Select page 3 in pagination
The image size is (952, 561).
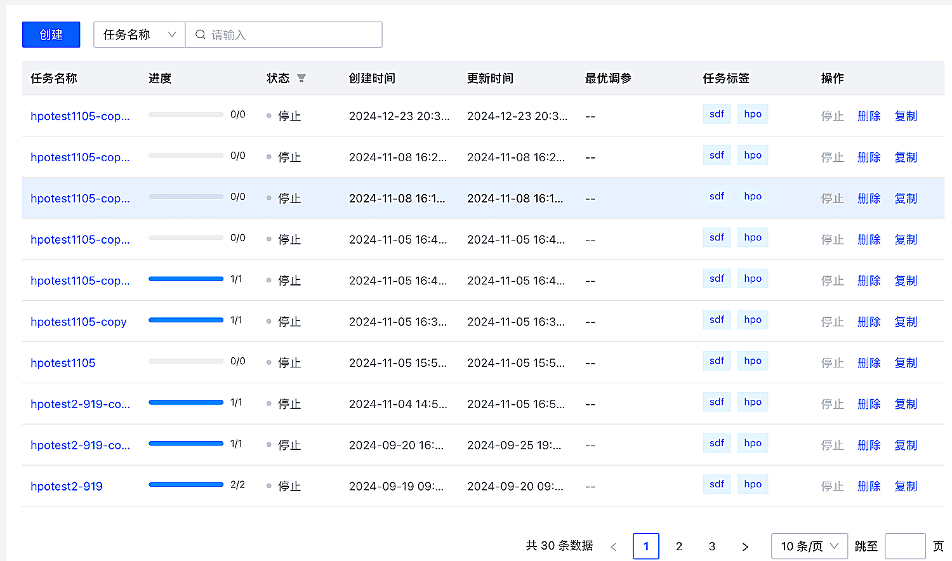coord(712,546)
